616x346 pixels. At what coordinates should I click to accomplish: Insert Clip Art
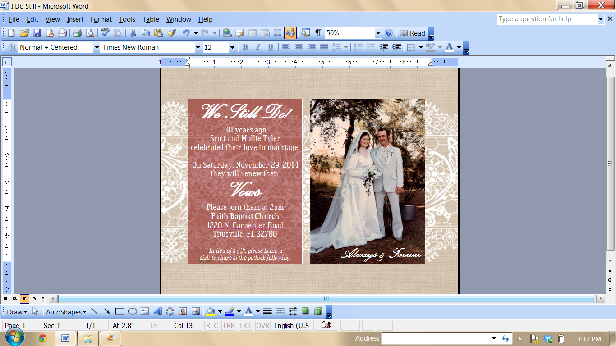[x=183, y=311]
